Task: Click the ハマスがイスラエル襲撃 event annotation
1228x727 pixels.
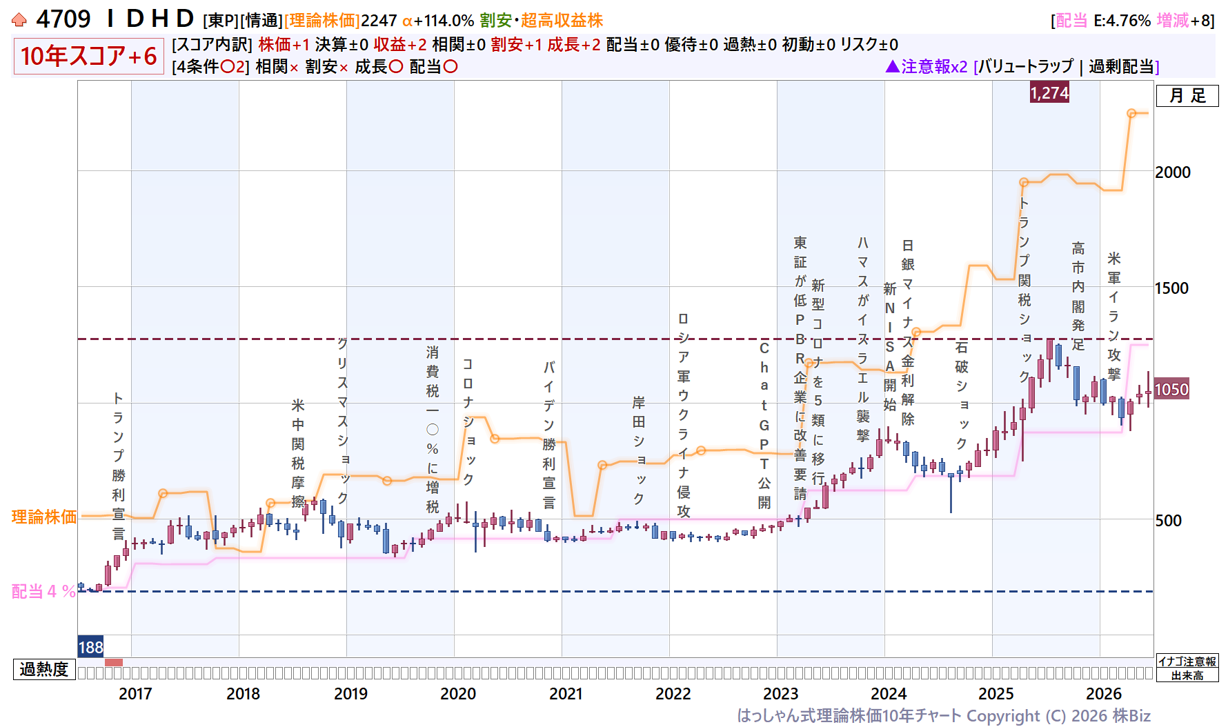Action: (x=863, y=339)
